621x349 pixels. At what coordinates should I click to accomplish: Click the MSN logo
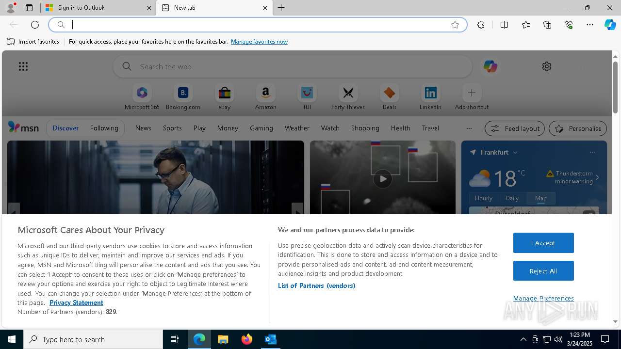(x=23, y=127)
